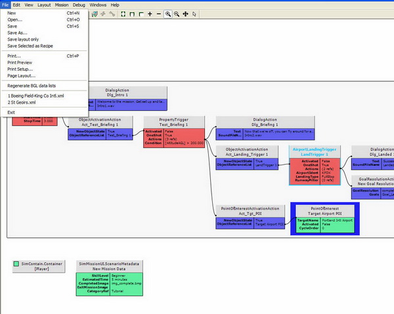The image size is (394, 314).
Task: Click the plus toolbar icon
Action: click(150, 14)
